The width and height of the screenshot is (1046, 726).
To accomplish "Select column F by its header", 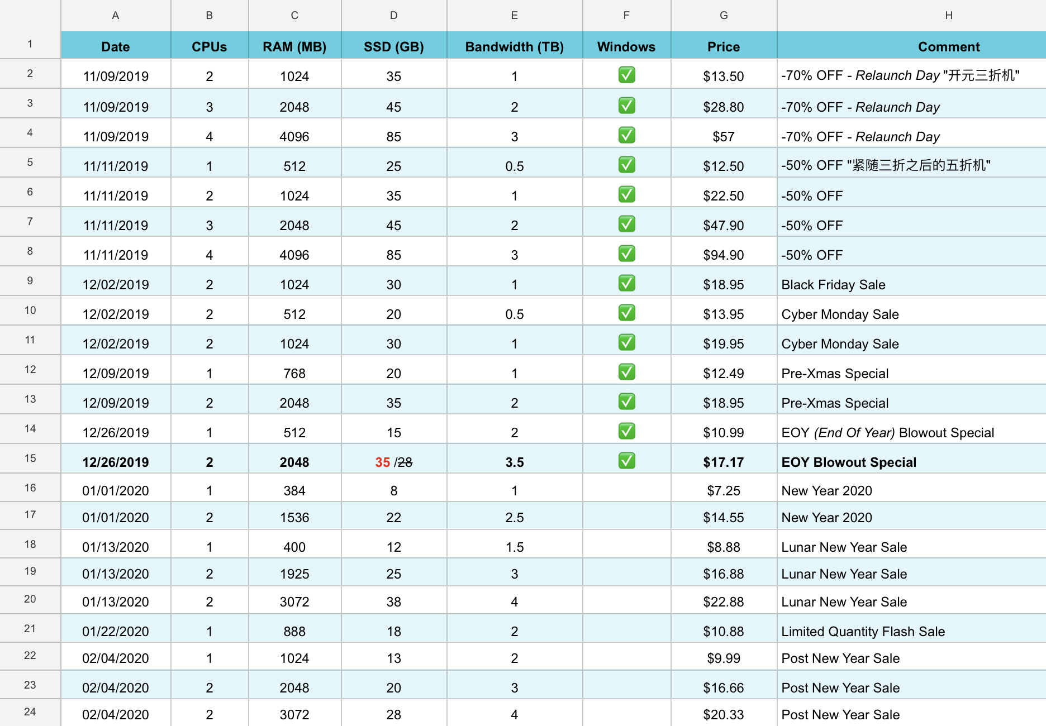I will tap(626, 16).
